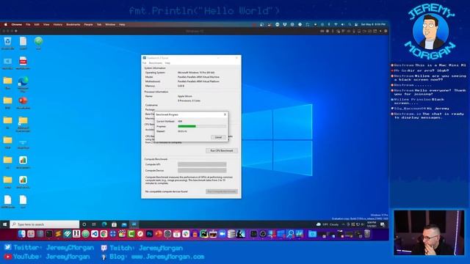Open Zoom from the Mac dock
The width and height of the screenshot is (470, 264).
222,234
